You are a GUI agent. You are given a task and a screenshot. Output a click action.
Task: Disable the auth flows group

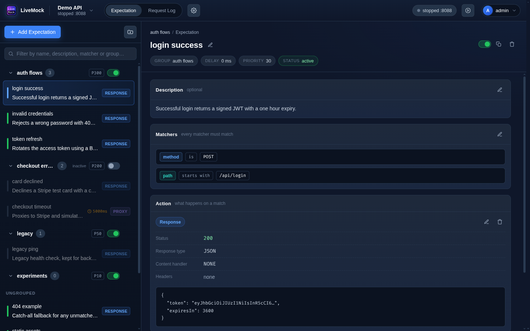(x=113, y=73)
